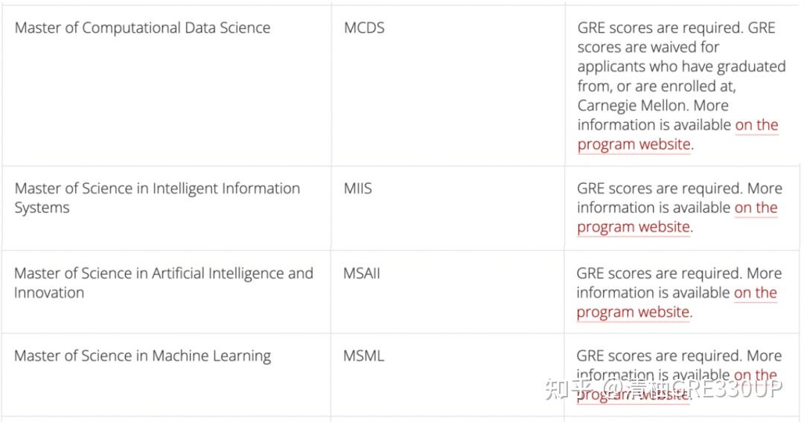Click Master of Science in Machine Learning

142,356
